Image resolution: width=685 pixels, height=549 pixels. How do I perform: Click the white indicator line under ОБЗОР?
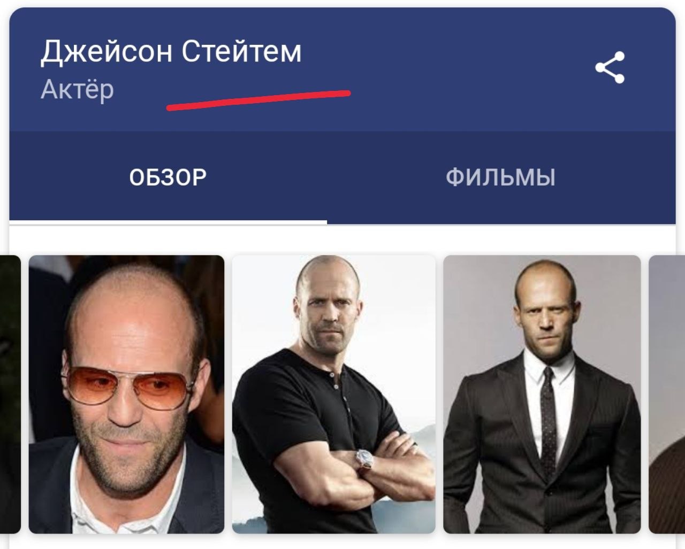point(168,221)
